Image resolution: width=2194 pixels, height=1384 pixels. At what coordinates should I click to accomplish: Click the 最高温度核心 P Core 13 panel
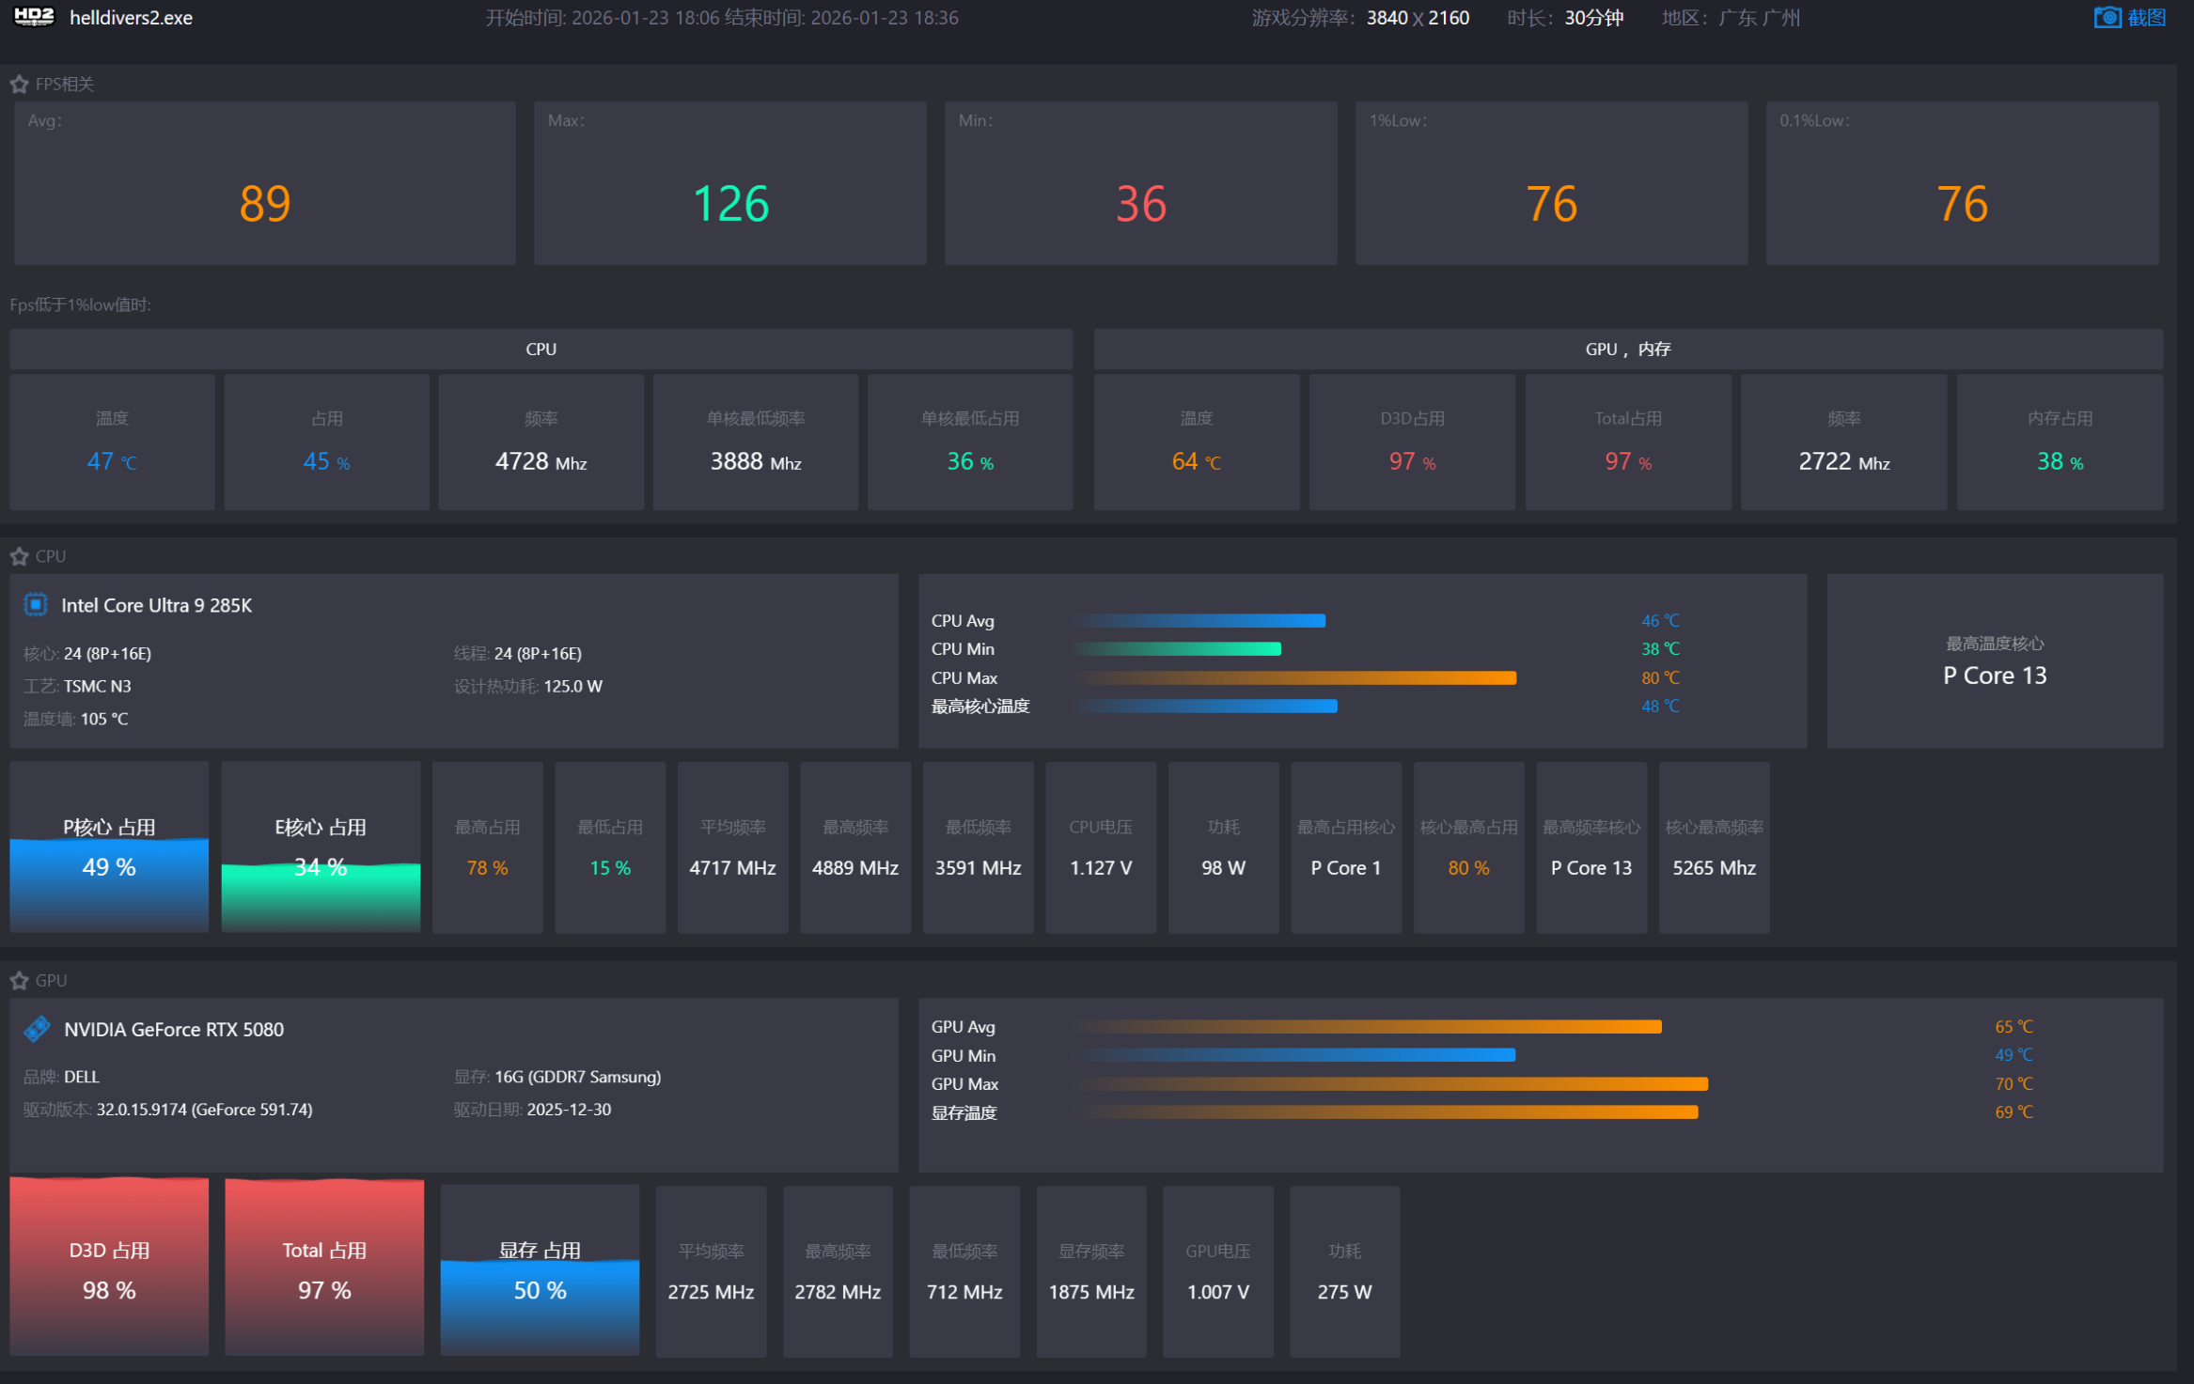coord(1994,661)
